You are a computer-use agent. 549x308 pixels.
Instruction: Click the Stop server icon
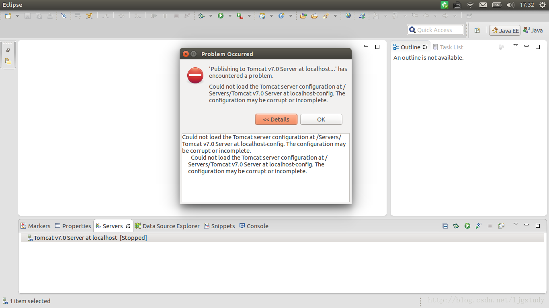click(x=490, y=226)
